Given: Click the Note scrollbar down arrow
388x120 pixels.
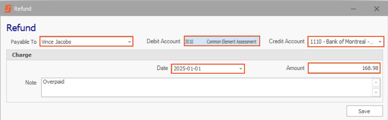Looking at the screenshot, I should point(376,93).
